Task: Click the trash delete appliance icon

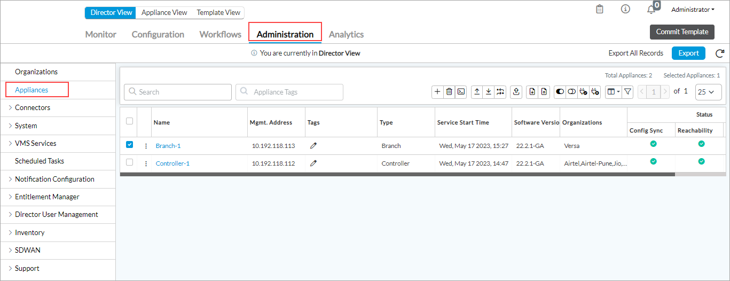Action: coord(449,92)
